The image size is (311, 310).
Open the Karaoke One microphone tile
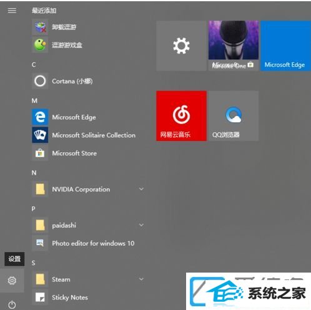(234, 46)
